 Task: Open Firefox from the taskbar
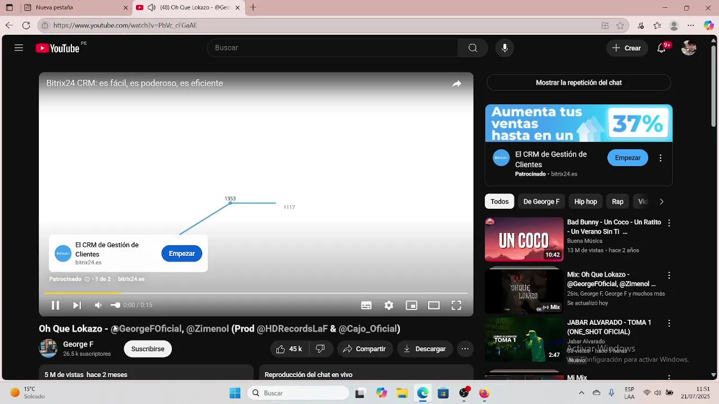tap(484, 393)
